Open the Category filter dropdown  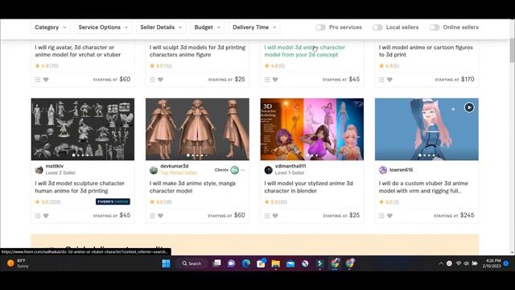[x=50, y=27]
